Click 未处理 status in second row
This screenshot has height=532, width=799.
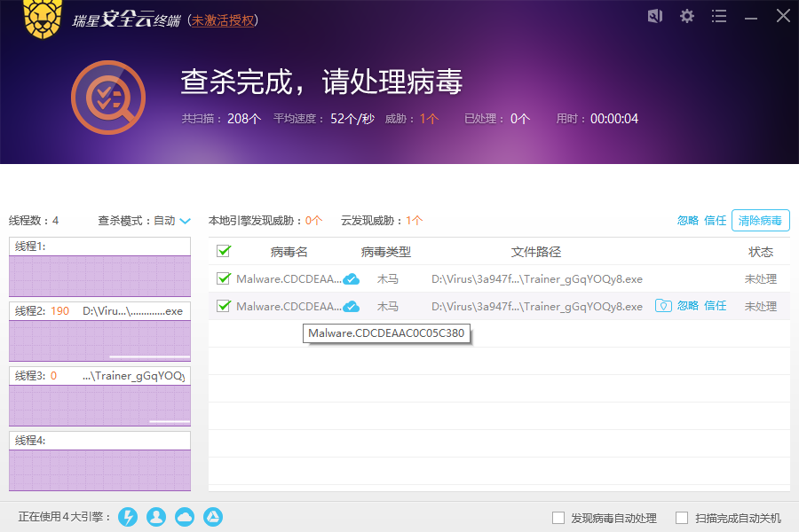tap(761, 307)
